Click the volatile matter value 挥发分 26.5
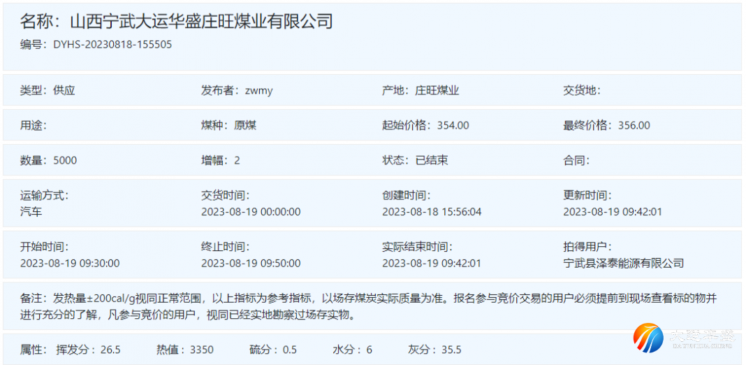The image size is (746, 365). point(110,350)
